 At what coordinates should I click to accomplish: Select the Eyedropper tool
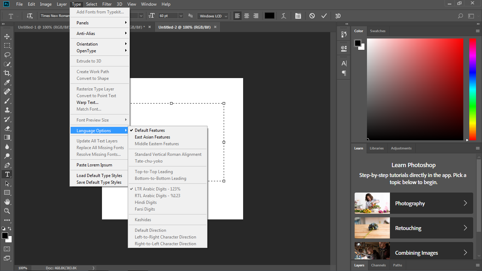pyautogui.click(x=7, y=82)
